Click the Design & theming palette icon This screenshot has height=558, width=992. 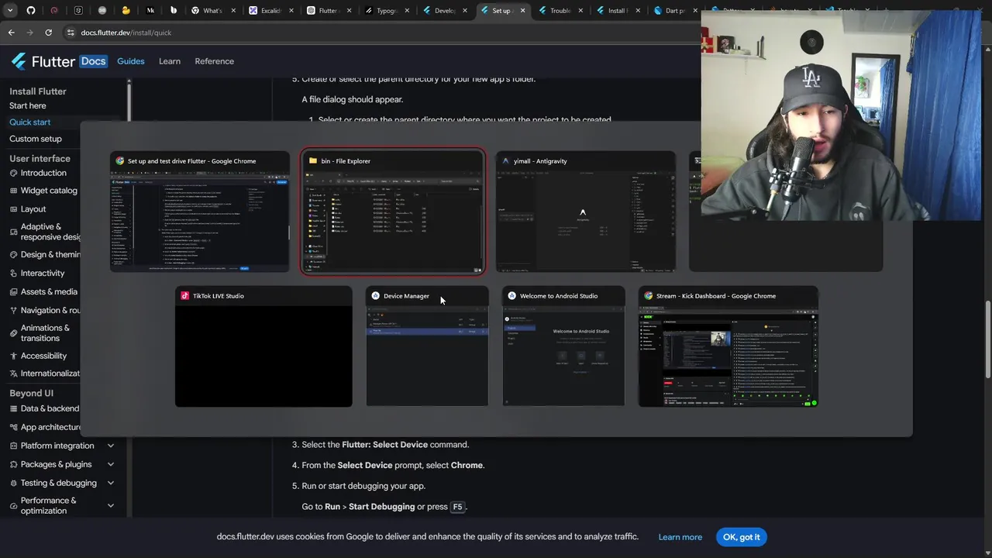coord(13,254)
